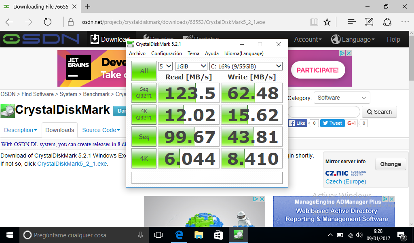Open the Czech (Europe) mirror link
The height and width of the screenshot is (243, 414).
[x=346, y=182]
